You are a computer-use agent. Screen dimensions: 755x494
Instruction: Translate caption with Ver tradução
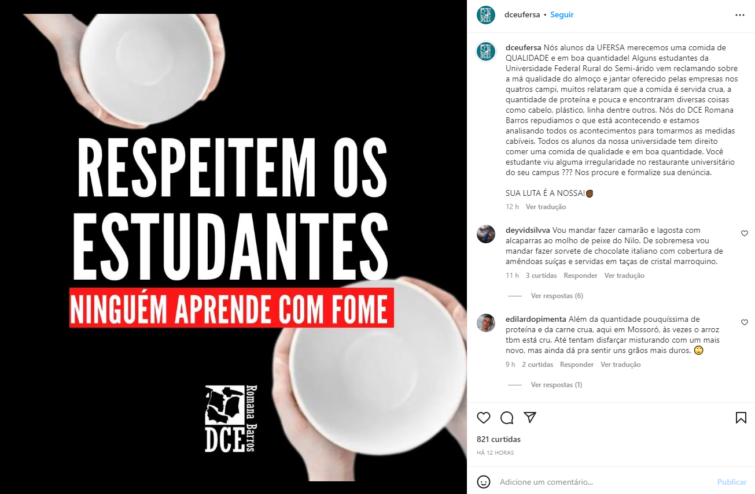[546, 207]
